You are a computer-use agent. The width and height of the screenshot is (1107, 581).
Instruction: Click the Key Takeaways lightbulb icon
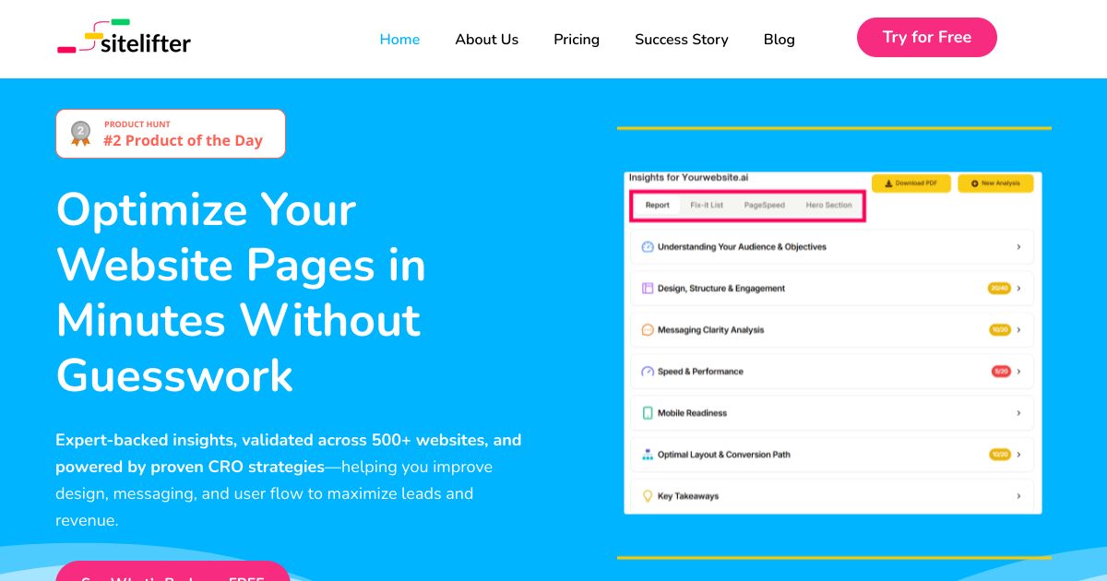[x=648, y=496]
